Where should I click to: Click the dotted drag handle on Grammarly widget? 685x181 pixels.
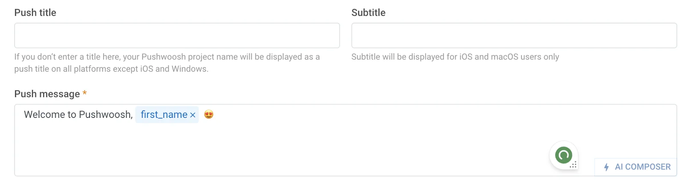[x=574, y=165]
